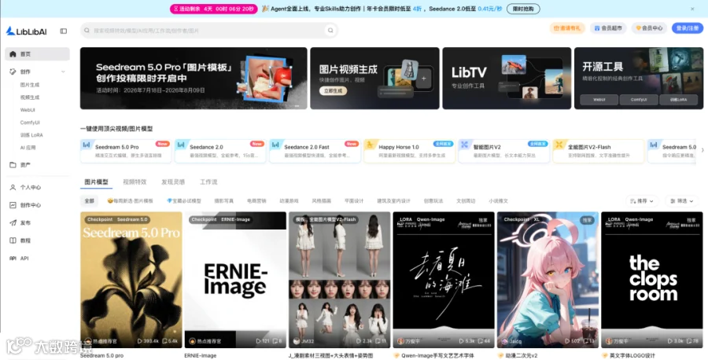Click the 邀请有礼 button

[567, 28]
